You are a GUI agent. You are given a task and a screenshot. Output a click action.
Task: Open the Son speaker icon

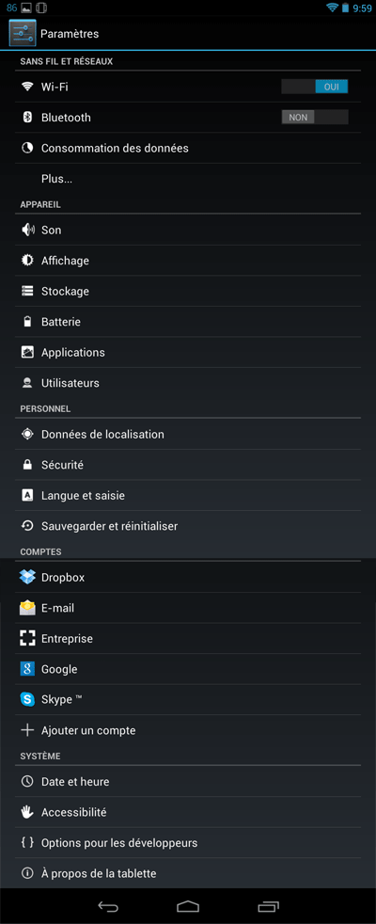pyautogui.click(x=27, y=230)
